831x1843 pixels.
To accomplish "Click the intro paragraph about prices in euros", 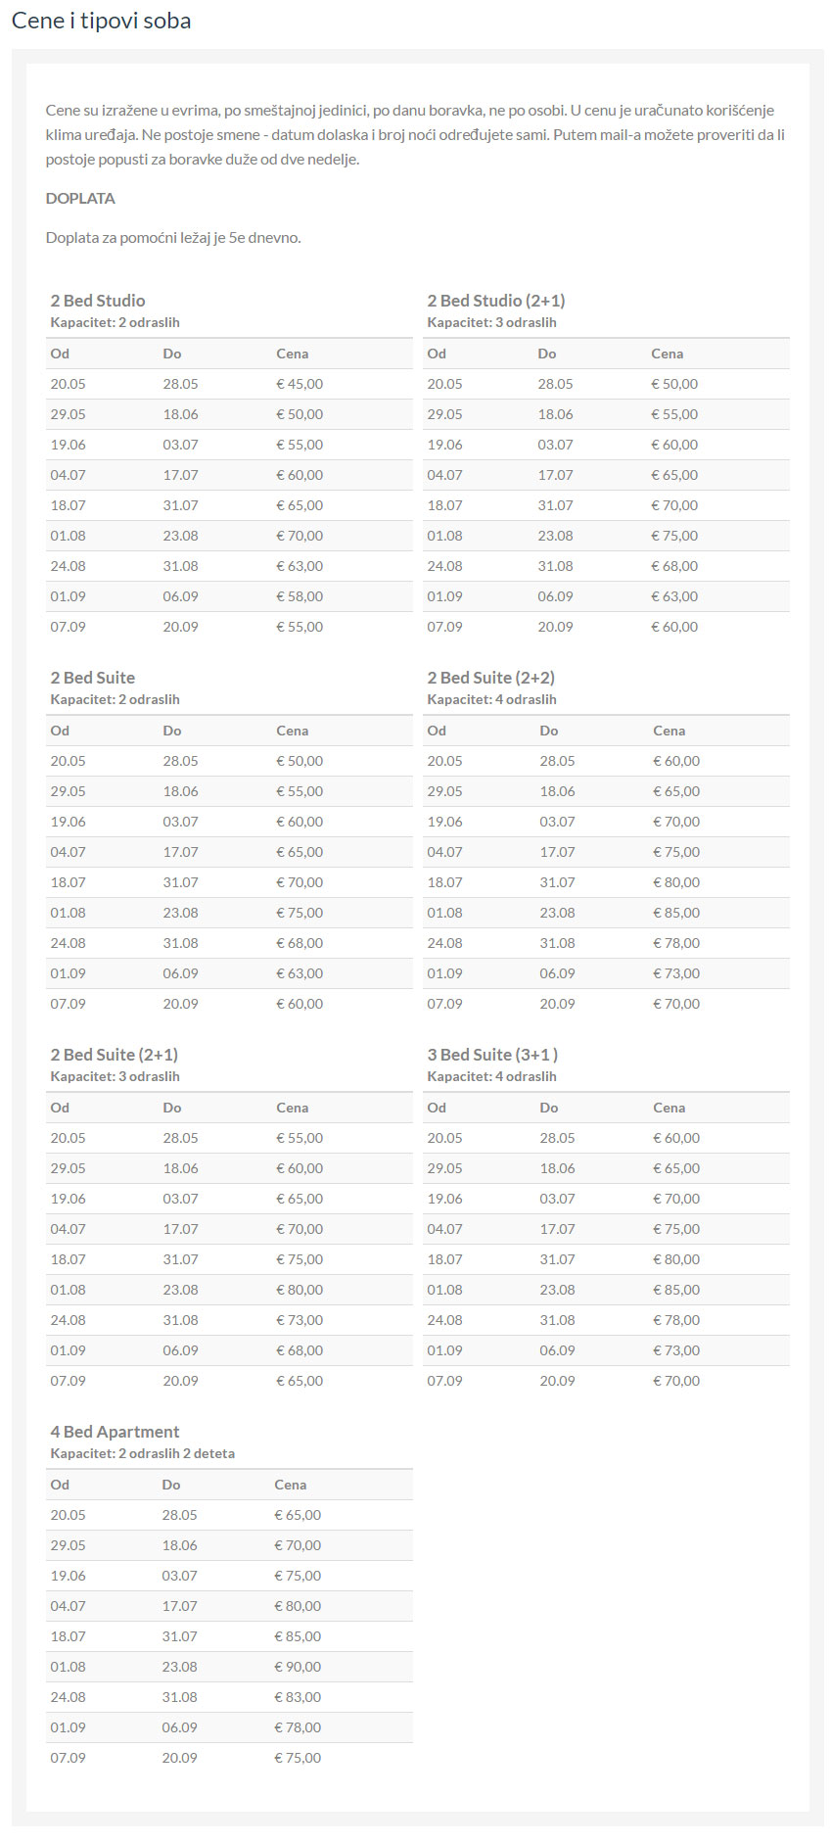I will 415,134.
